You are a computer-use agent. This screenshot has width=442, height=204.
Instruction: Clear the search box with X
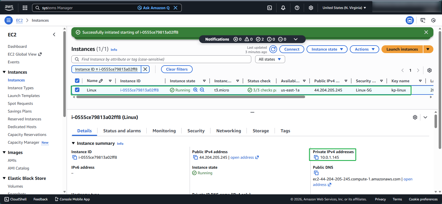pos(175,8)
